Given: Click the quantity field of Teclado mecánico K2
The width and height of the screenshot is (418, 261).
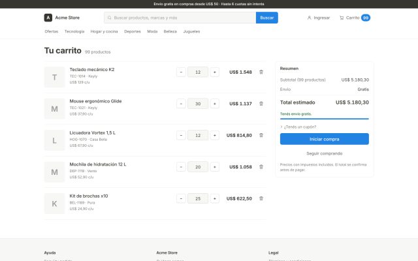Looking at the screenshot, I should click(x=198, y=72).
